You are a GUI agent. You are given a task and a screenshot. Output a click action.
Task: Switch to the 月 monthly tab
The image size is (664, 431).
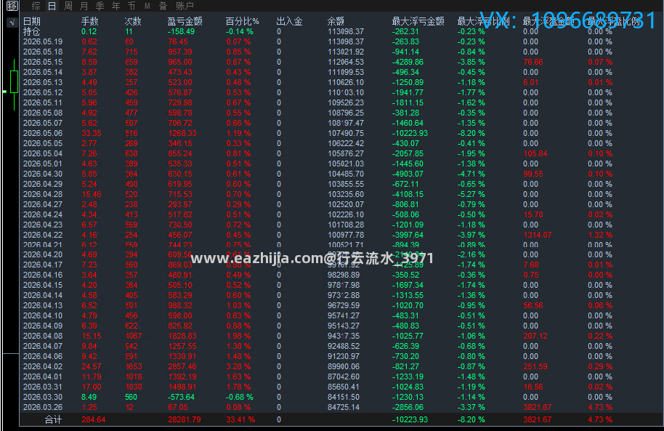84,6
